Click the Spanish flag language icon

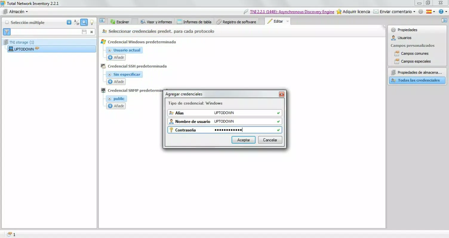tap(429, 12)
